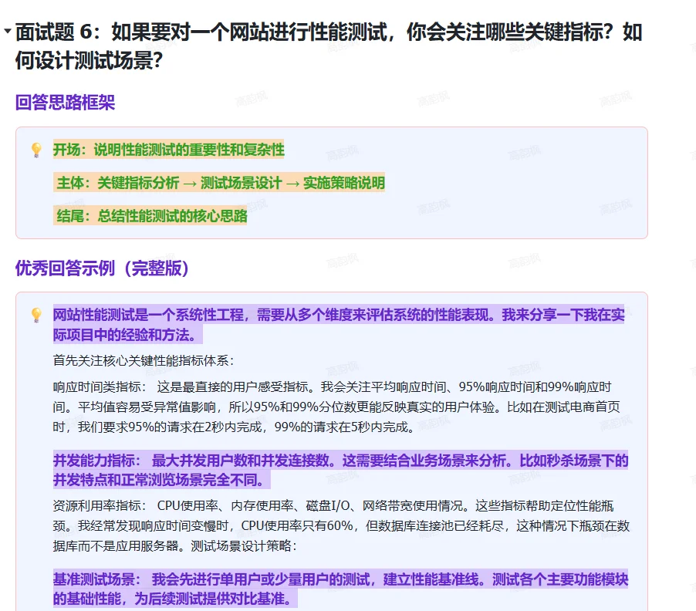Select the 结尾 label in the framework box
696x611 pixels.
tap(69, 216)
